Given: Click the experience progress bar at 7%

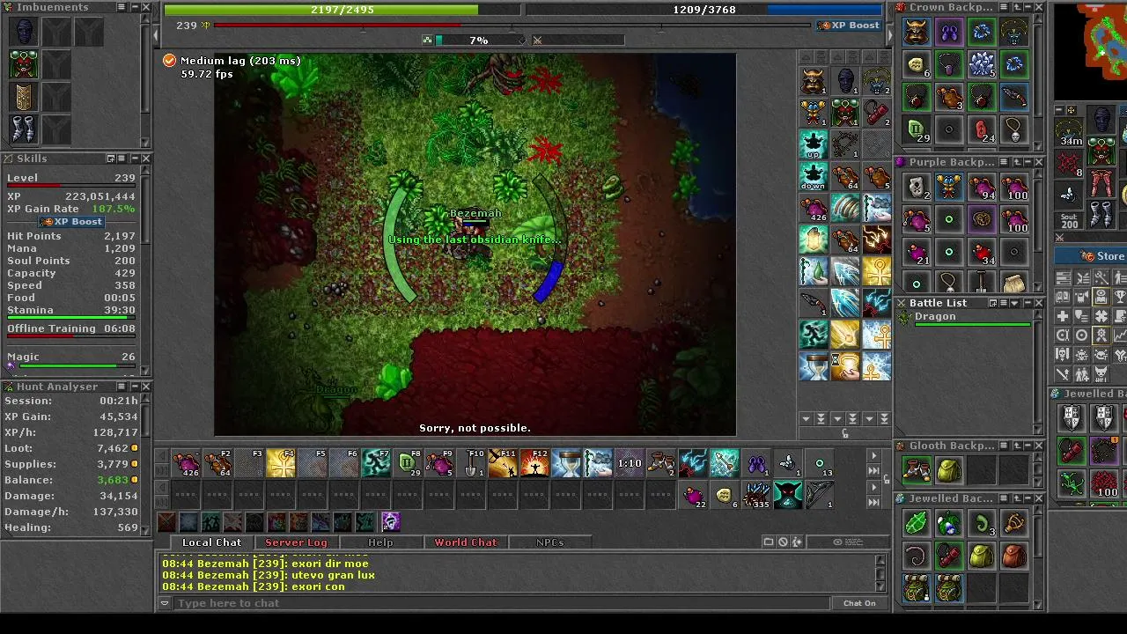Looking at the screenshot, I should pos(478,41).
